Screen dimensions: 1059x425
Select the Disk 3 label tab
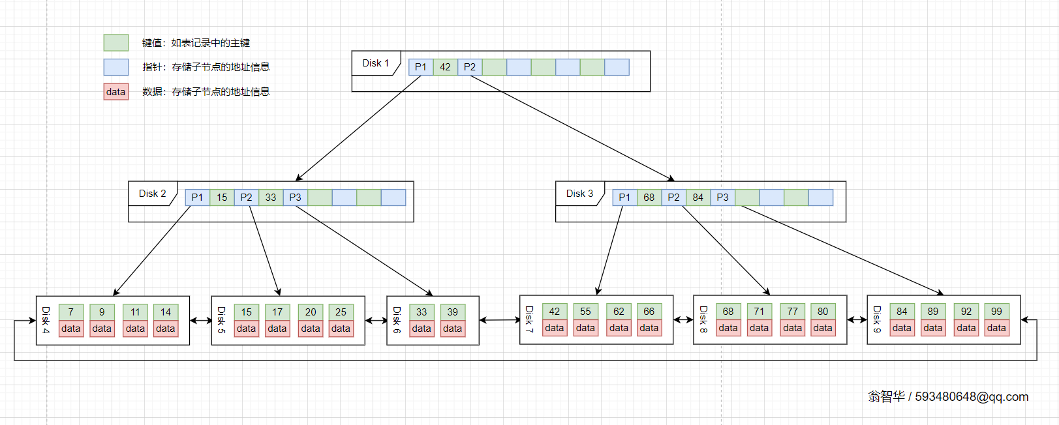[579, 194]
